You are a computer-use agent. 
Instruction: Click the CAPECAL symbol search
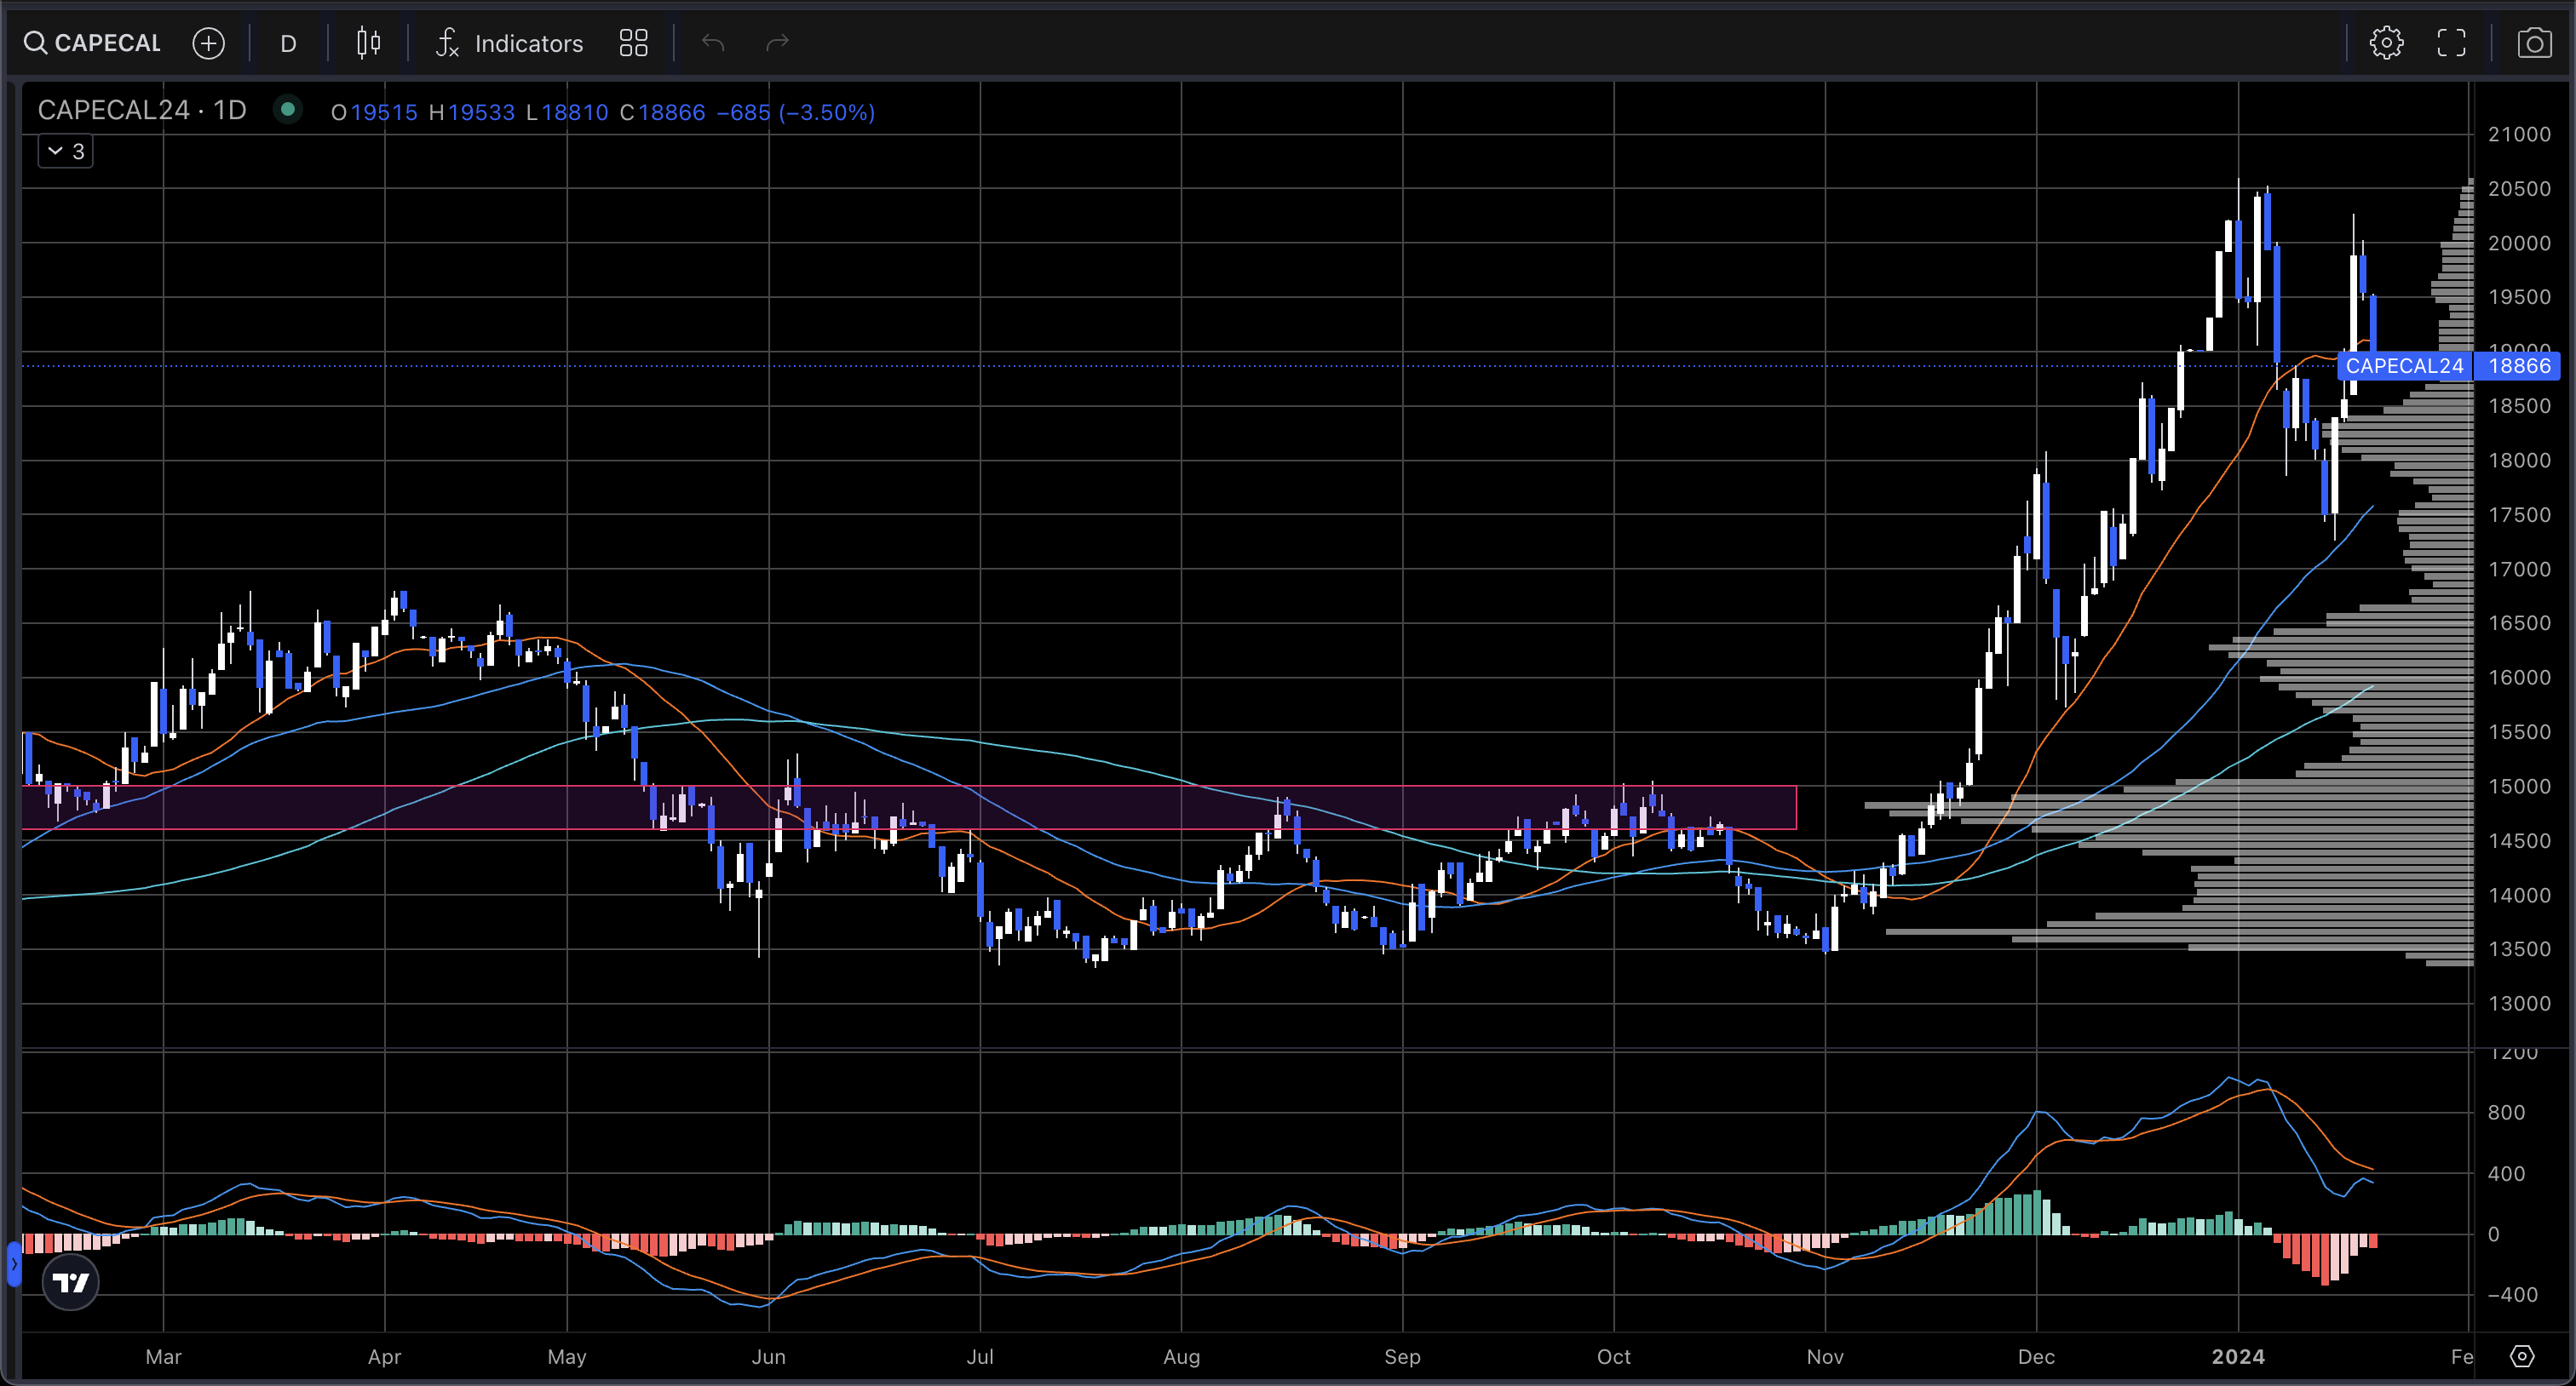point(93,43)
